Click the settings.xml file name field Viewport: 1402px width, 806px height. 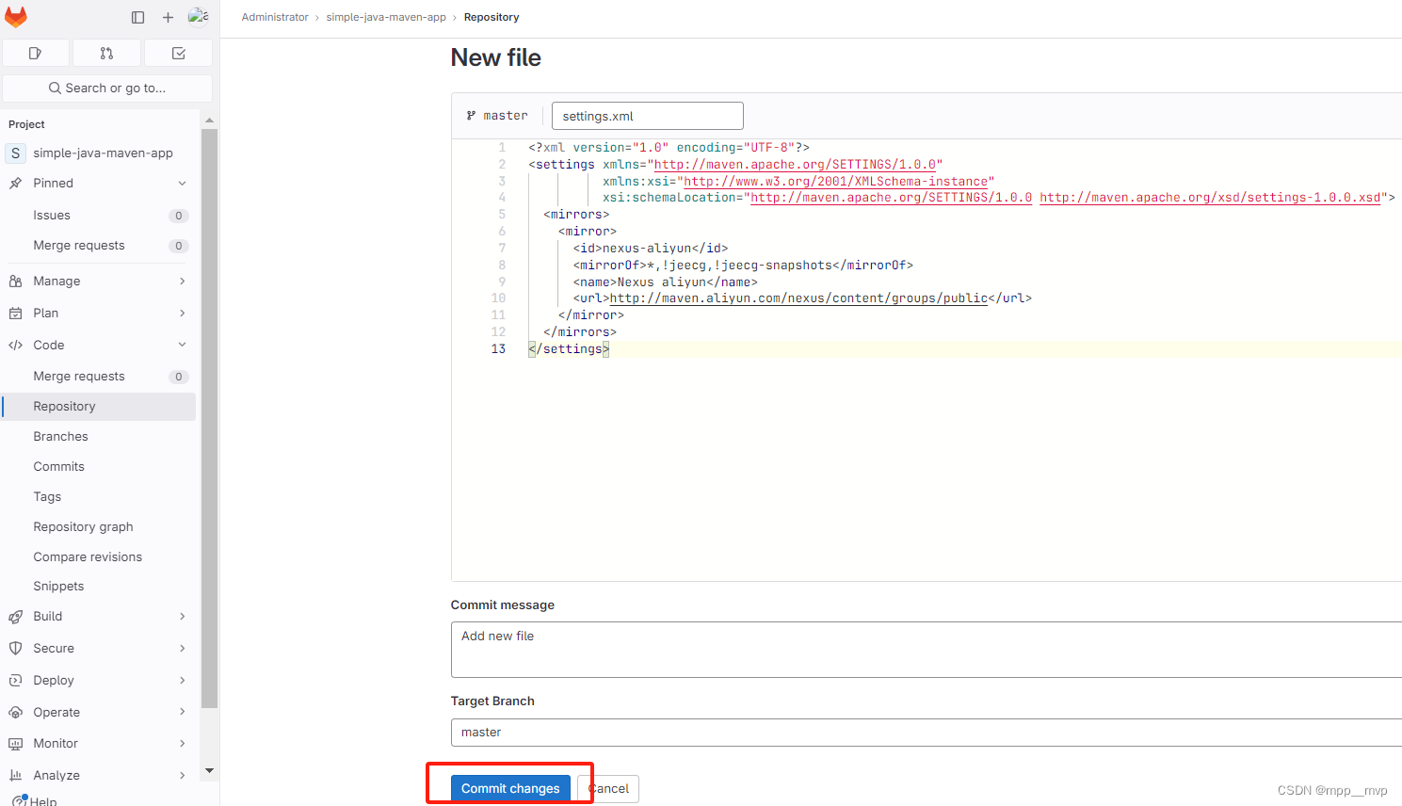(648, 116)
